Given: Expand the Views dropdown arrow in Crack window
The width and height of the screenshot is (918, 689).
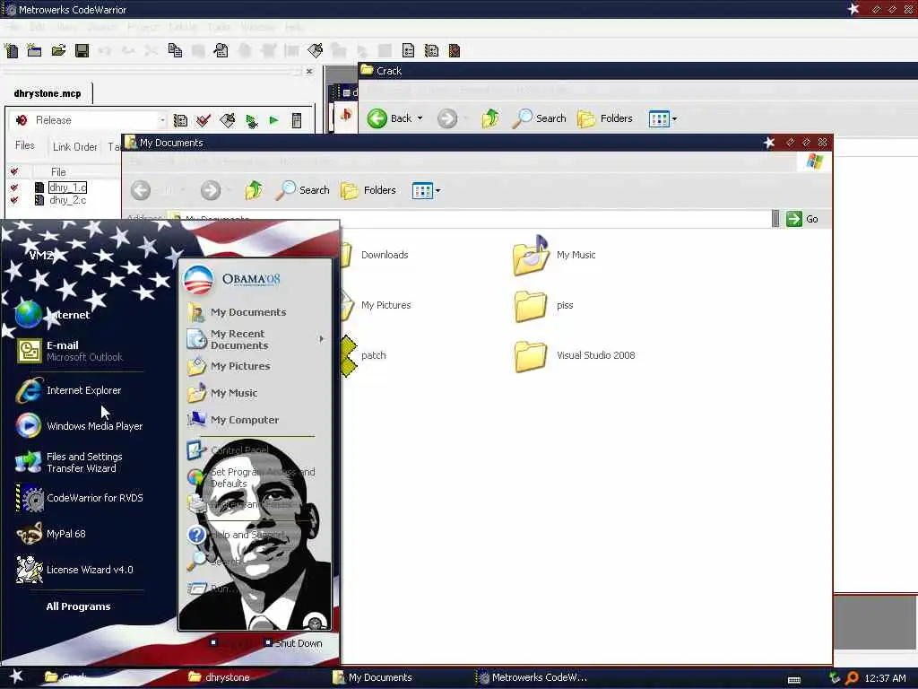Looking at the screenshot, I should click(x=674, y=119).
